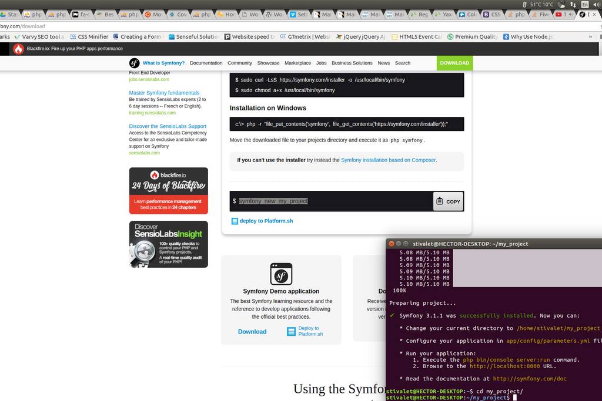Click the Download link for the Demo application
The width and height of the screenshot is (602, 401).
252,332
